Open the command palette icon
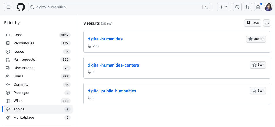Screen dimensions: 275x127 point(206,7)
